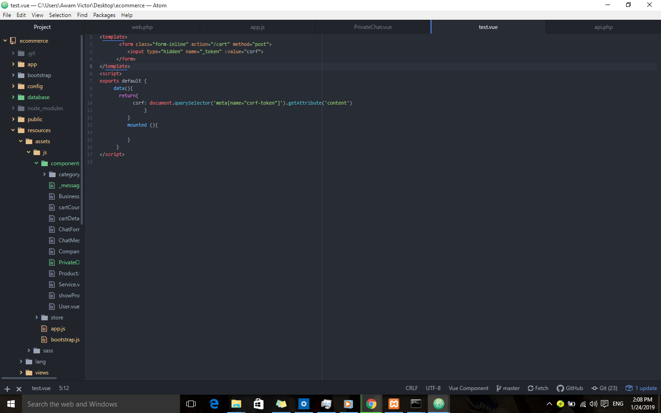Expand the app folder chevron
The image size is (661, 413).
(x=13, y=64)
